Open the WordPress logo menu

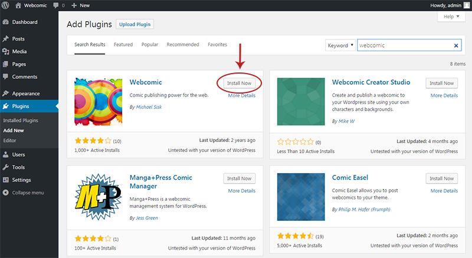pos(5,5)
